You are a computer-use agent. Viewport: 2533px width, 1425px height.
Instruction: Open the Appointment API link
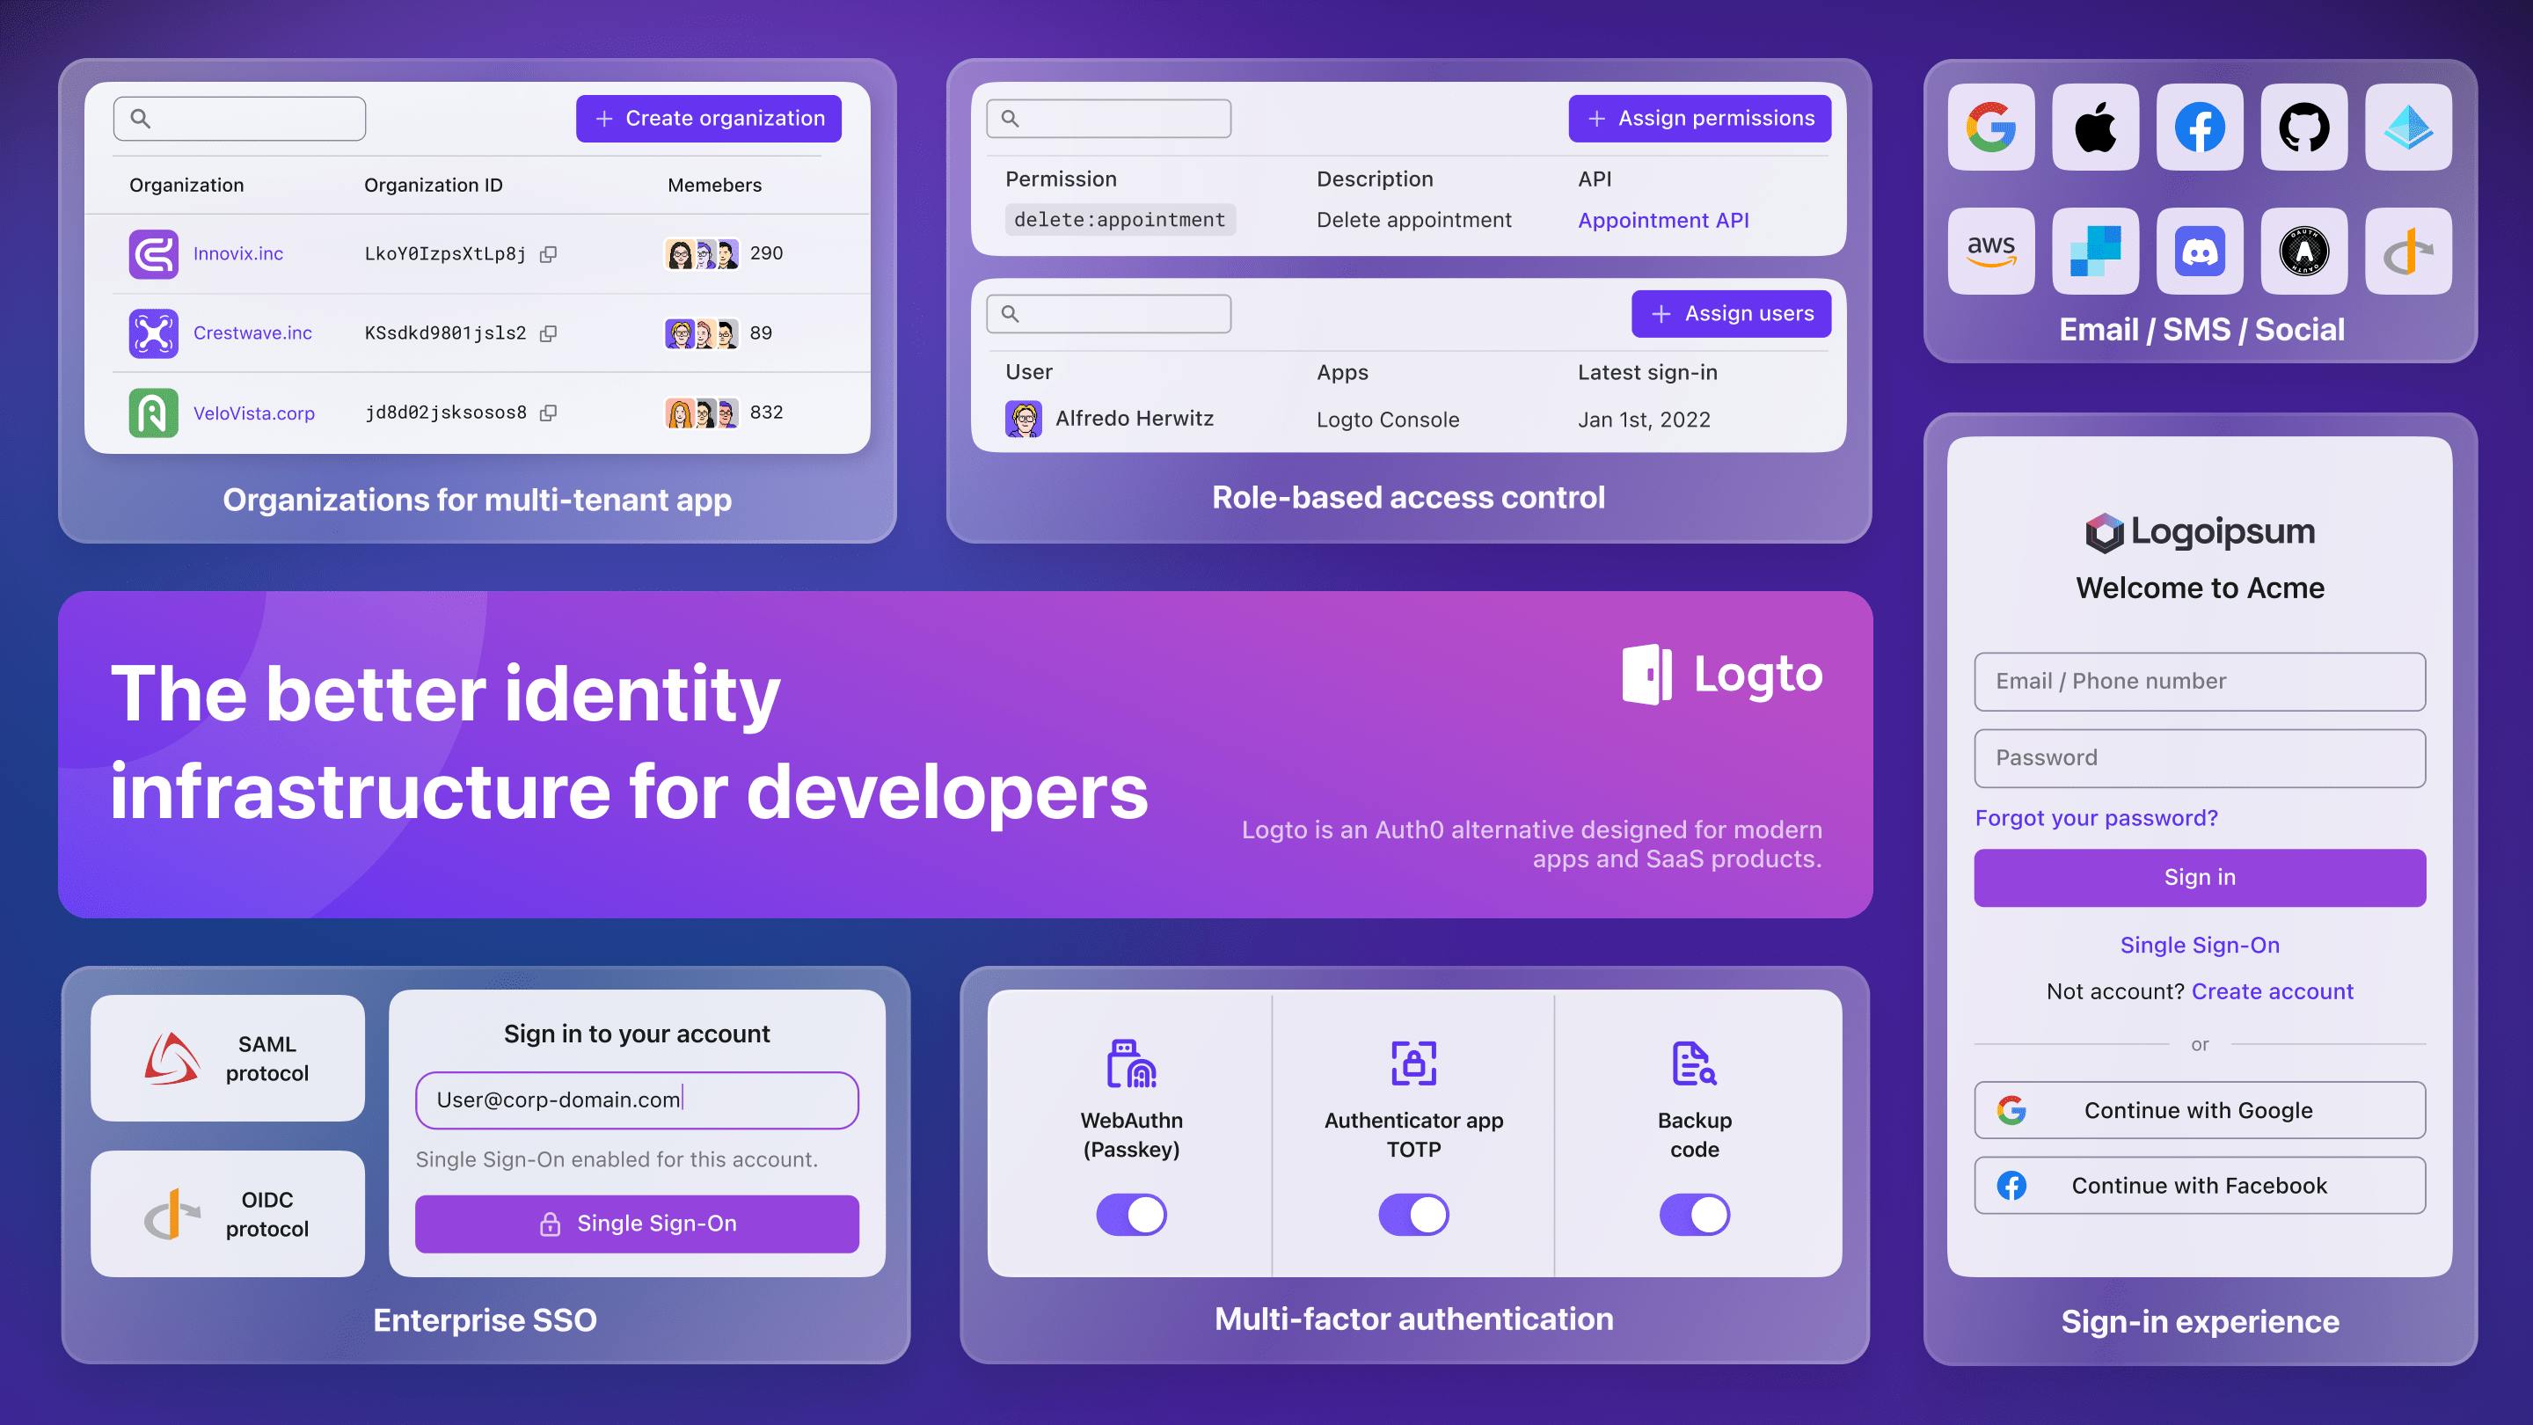pos(1664,220)
